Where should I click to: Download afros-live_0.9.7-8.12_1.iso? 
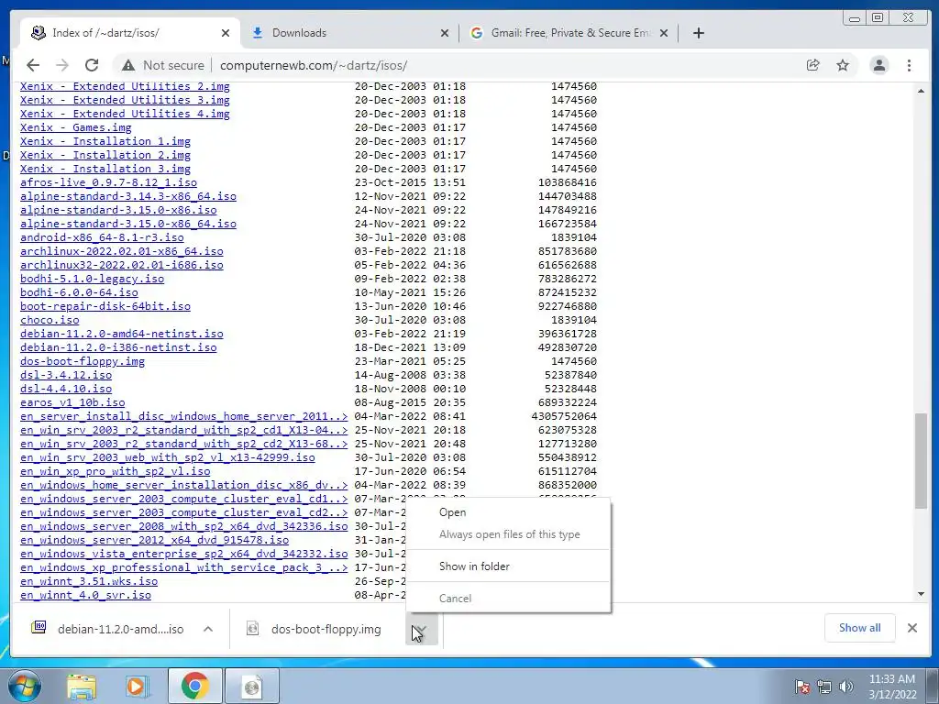(108, 182)
